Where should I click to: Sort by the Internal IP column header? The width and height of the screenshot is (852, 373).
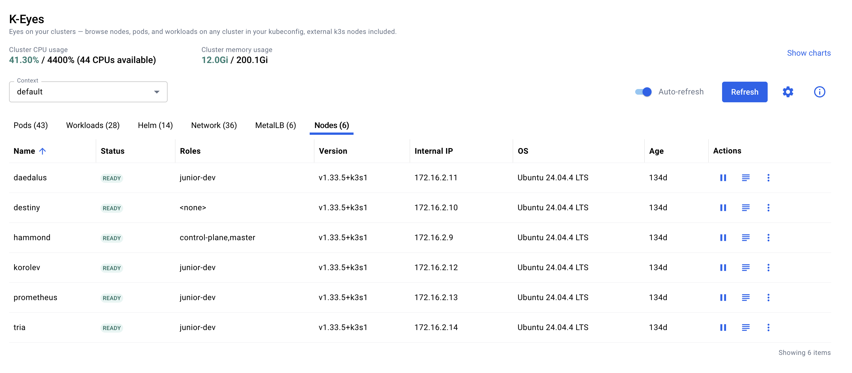click(x=433, y=151)
